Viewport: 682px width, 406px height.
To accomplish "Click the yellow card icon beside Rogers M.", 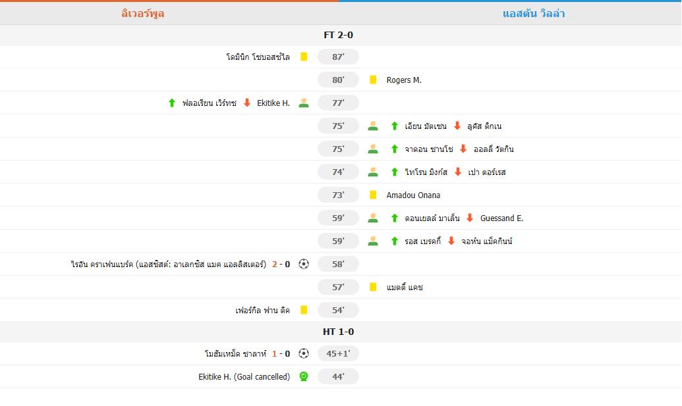I will (373, 80).
